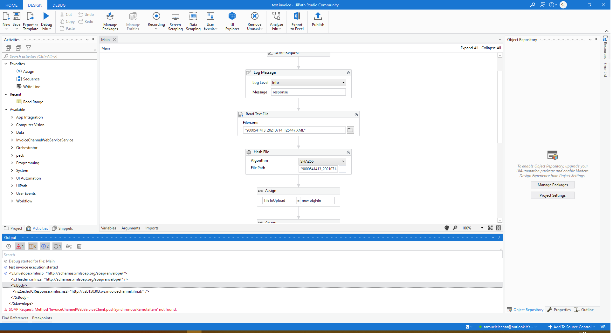Click Add To Source Control in status bar

tap(571, 327)
